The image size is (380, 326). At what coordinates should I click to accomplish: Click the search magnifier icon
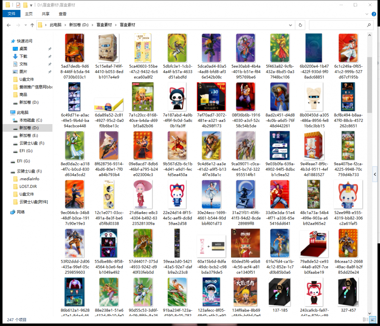point(369,25)
